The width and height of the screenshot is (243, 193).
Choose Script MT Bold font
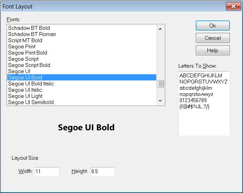coord(25,40)
